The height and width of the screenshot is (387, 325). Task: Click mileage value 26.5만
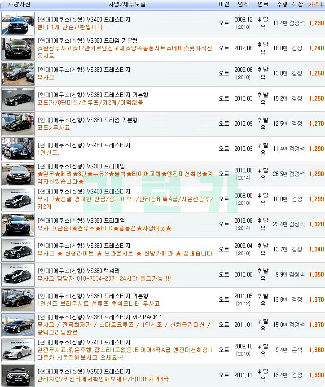pyautogui.click(x=280, y=174)
